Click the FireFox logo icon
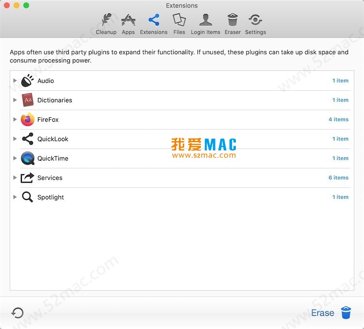The height and width of the screenshot is (329, 364). pos(27,119)
